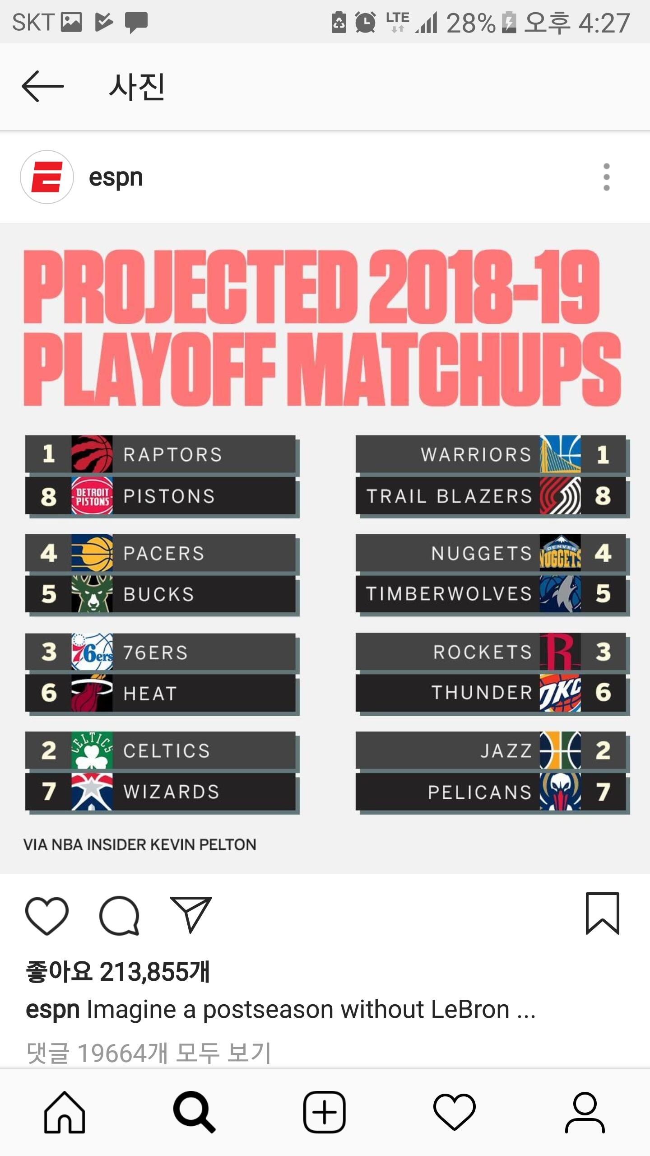The width and height of the screenshot is (650, 1156).
Task: Open the Activity heart tab
Action: pyautogui.click(x=454, y=1112)
